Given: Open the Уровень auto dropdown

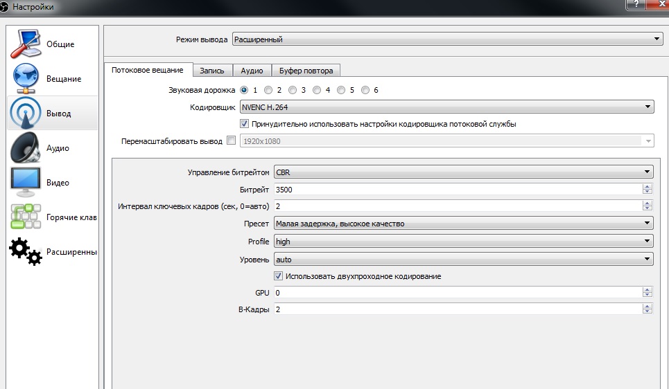Looking at the screenshot, I should point(463,259).
